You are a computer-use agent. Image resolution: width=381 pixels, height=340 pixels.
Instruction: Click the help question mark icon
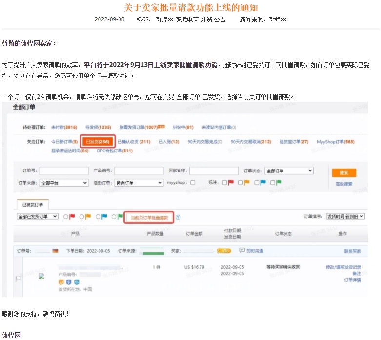(178, 218)
